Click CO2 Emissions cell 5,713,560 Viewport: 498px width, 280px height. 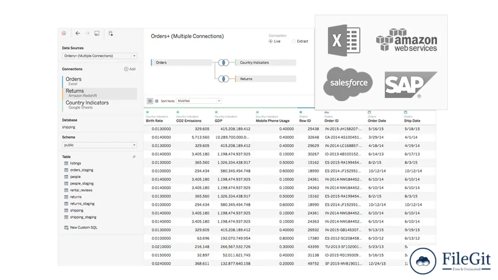click(x=200, y=137)
